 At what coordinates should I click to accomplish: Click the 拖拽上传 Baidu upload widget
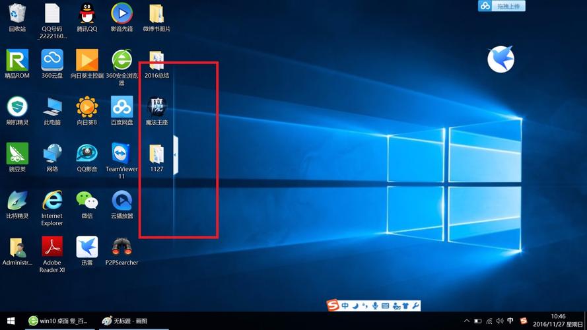pos(502,6)
